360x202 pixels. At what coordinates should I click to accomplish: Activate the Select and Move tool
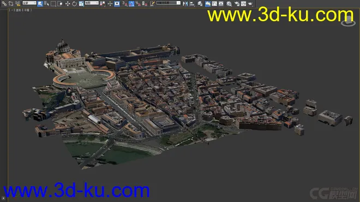(x=68, y=4)
